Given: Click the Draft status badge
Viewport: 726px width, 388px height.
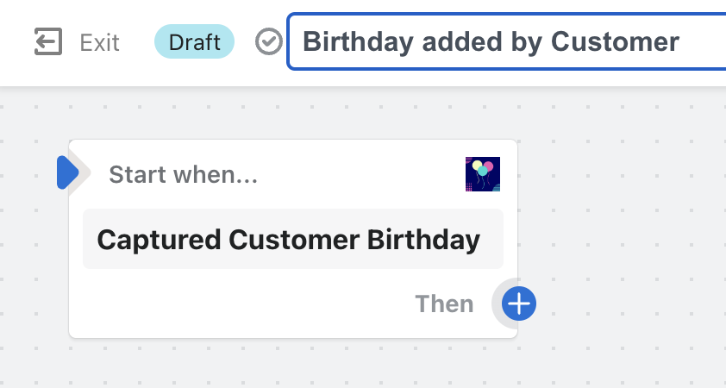Looking at the screenshot, I should [195, 41].
